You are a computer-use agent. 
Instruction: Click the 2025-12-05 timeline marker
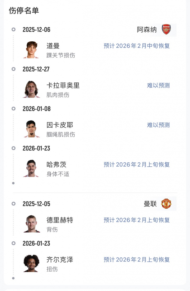tap(13, 204)
